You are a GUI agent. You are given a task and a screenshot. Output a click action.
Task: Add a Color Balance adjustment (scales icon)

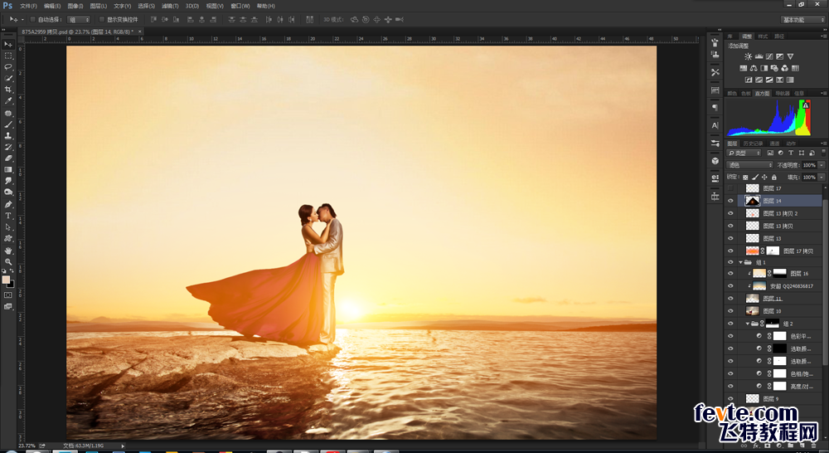[754, 68]
